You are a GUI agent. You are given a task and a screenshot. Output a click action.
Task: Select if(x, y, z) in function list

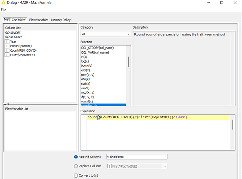tap(87, 97)
